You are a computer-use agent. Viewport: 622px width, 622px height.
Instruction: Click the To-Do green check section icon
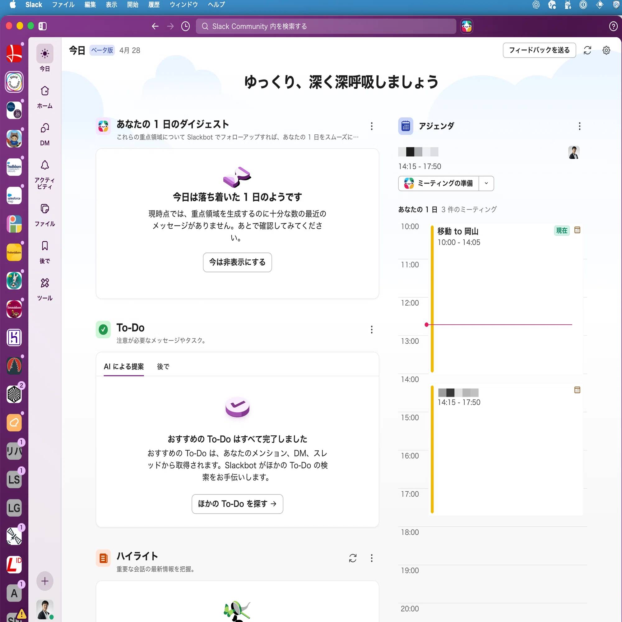103,329
